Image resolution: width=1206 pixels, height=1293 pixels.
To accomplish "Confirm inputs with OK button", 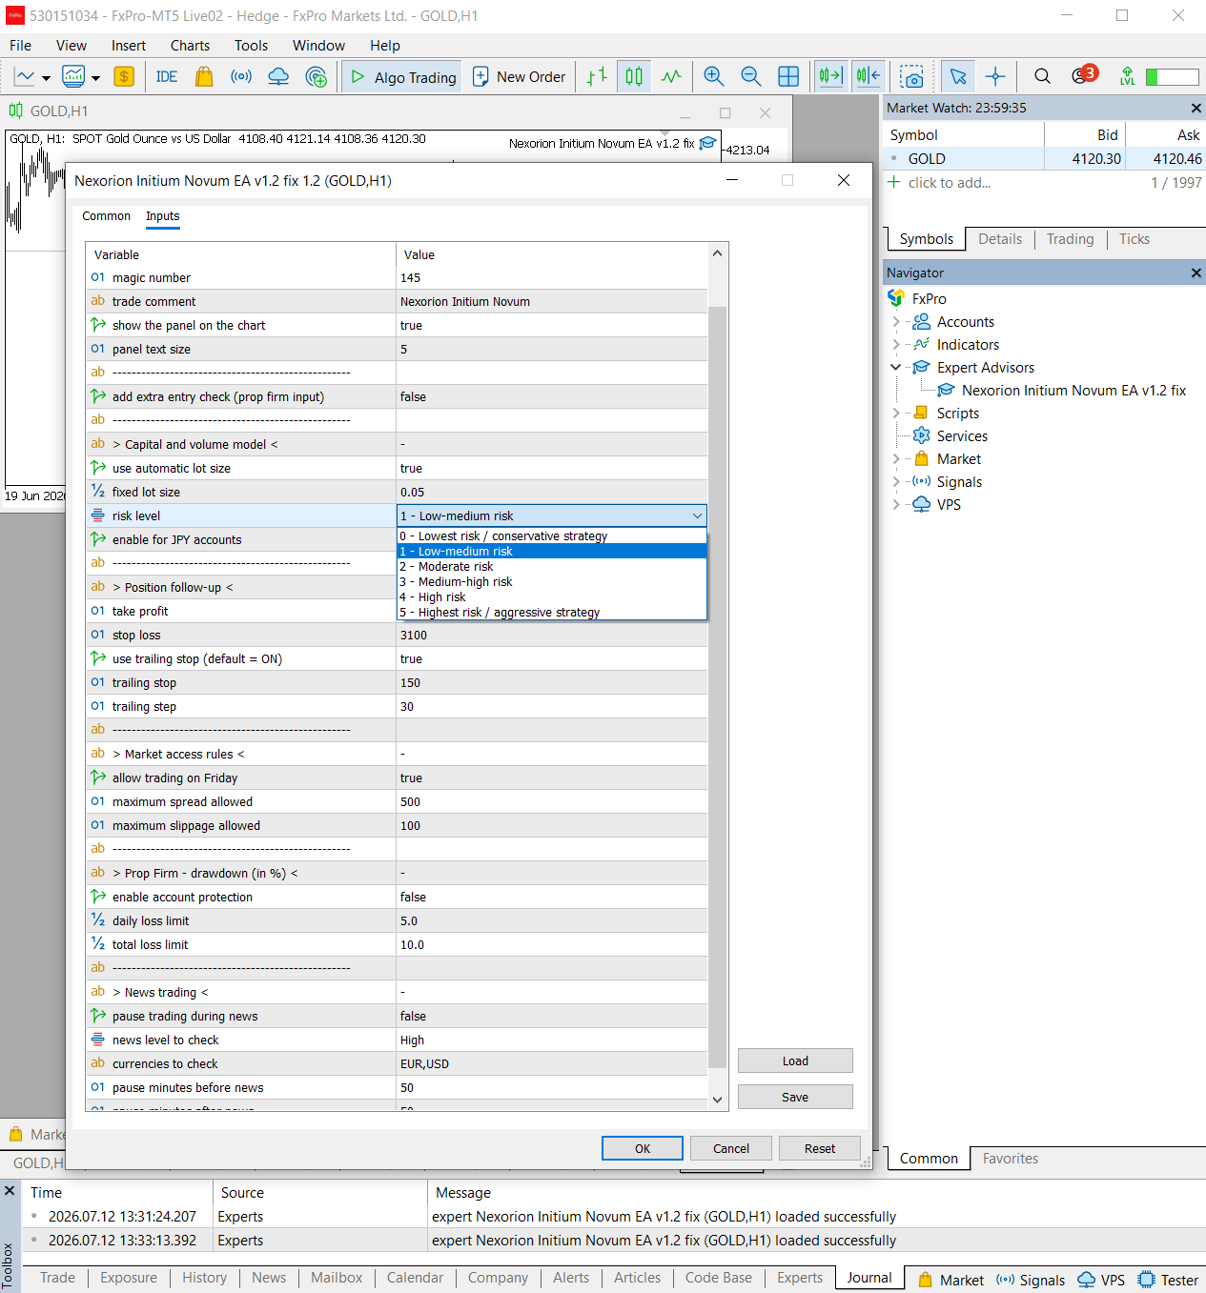I will pos(643,1148).
